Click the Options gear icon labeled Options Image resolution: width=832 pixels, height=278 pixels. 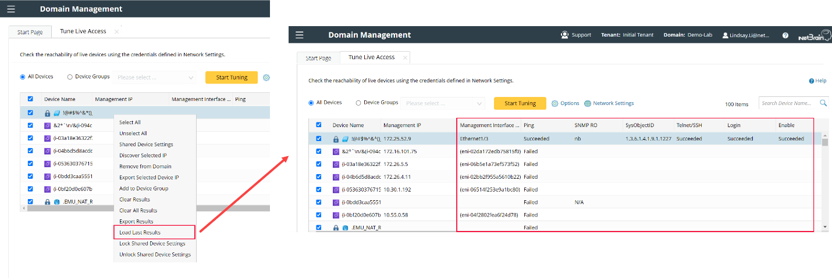pos(555,103)
